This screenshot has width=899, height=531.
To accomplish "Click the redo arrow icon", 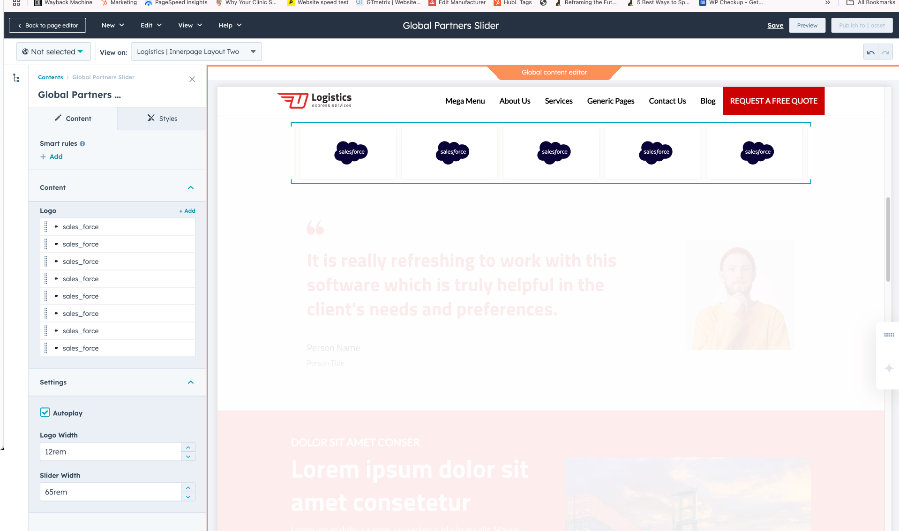I will pos(885,52).
